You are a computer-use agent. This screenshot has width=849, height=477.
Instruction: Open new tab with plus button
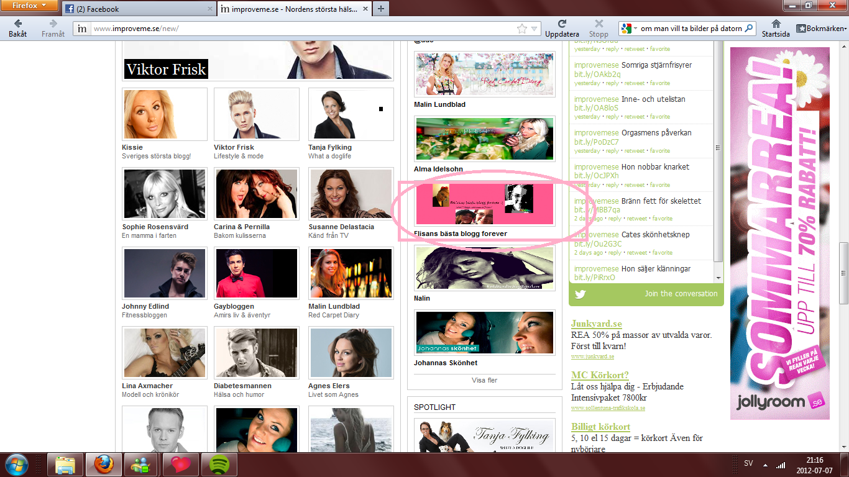click(x=381, y=9)
